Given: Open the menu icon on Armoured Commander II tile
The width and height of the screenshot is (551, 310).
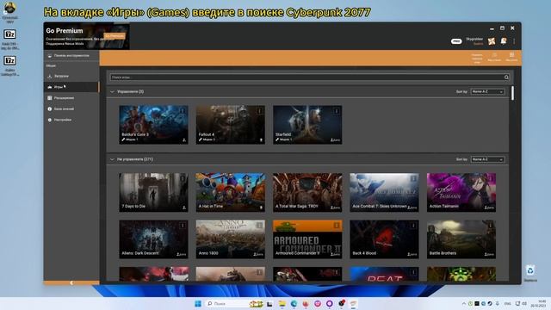Looking at the screenshot, I should click(x=337, y=226).
